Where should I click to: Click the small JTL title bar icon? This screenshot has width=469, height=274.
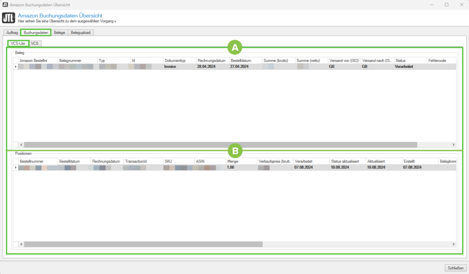5,5
